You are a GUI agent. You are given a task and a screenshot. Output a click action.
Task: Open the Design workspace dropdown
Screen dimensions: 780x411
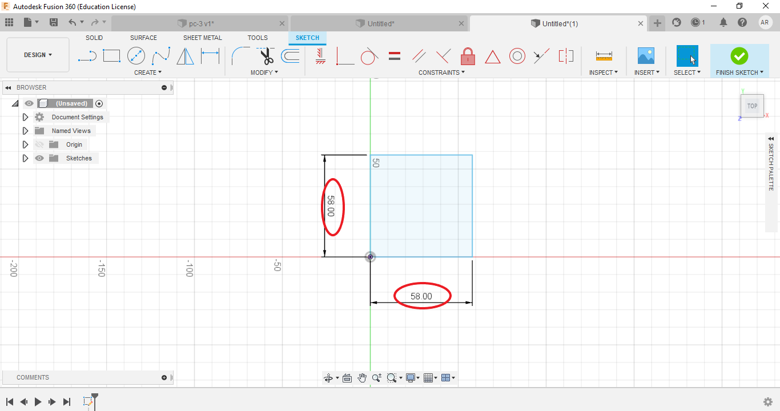coord(38,55)
